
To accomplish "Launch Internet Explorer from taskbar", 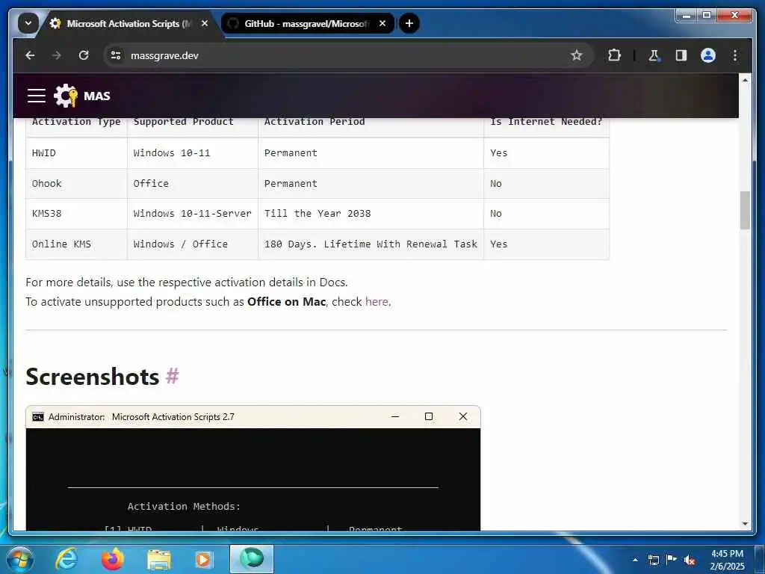I will tap(66, 559).
